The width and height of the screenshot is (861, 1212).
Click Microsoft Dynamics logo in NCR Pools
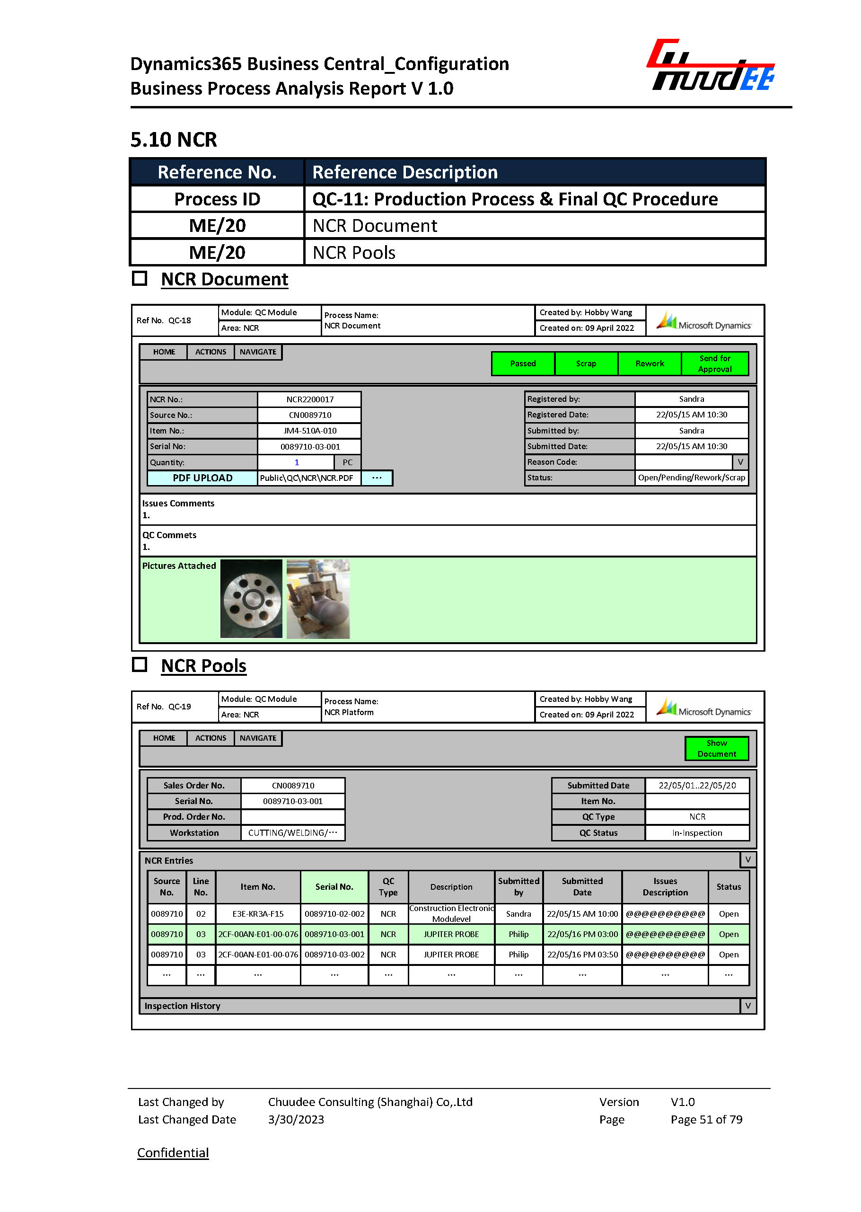pyautogui.click(x=704, y=707)
